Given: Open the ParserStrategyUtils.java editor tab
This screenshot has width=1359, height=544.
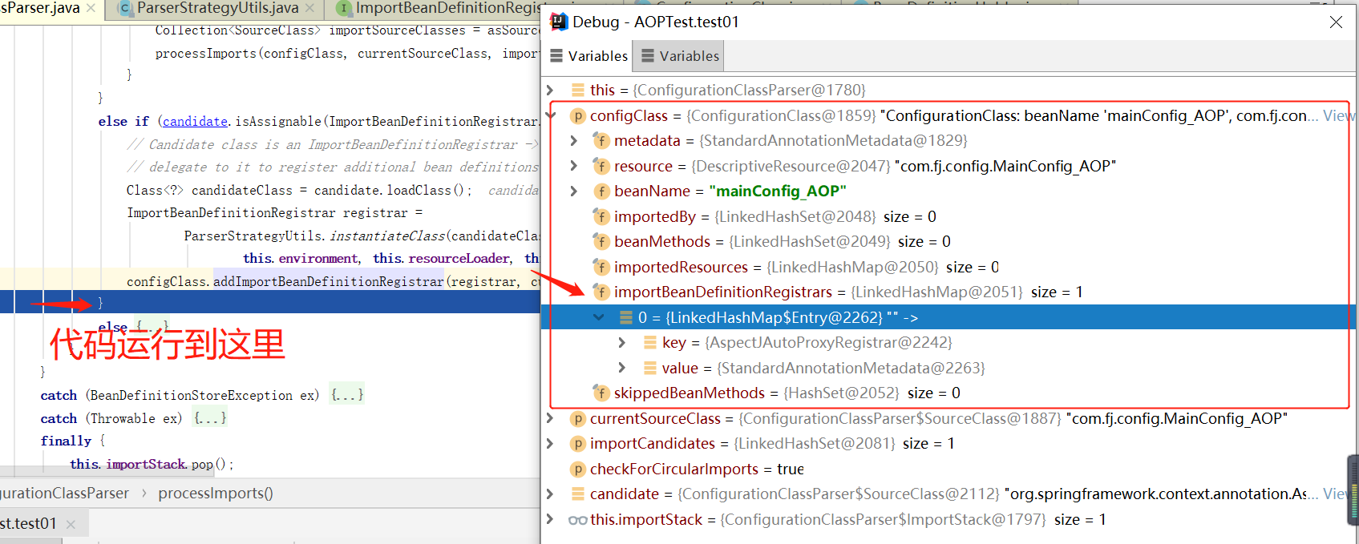Looking at the screenshot, I should [x=217, y=8].
